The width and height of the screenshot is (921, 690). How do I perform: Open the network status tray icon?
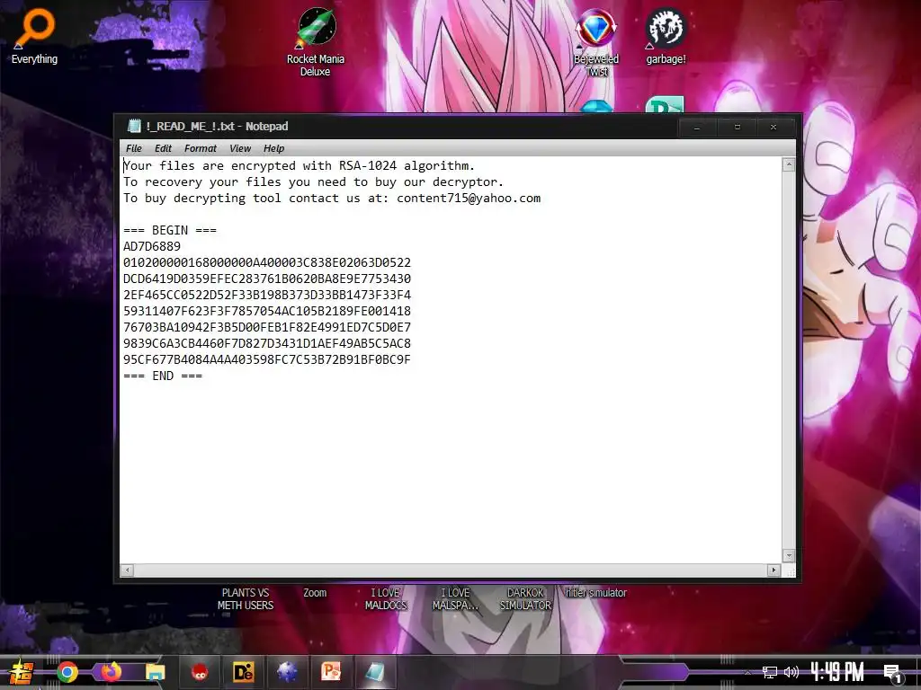[x=769, y=672]
